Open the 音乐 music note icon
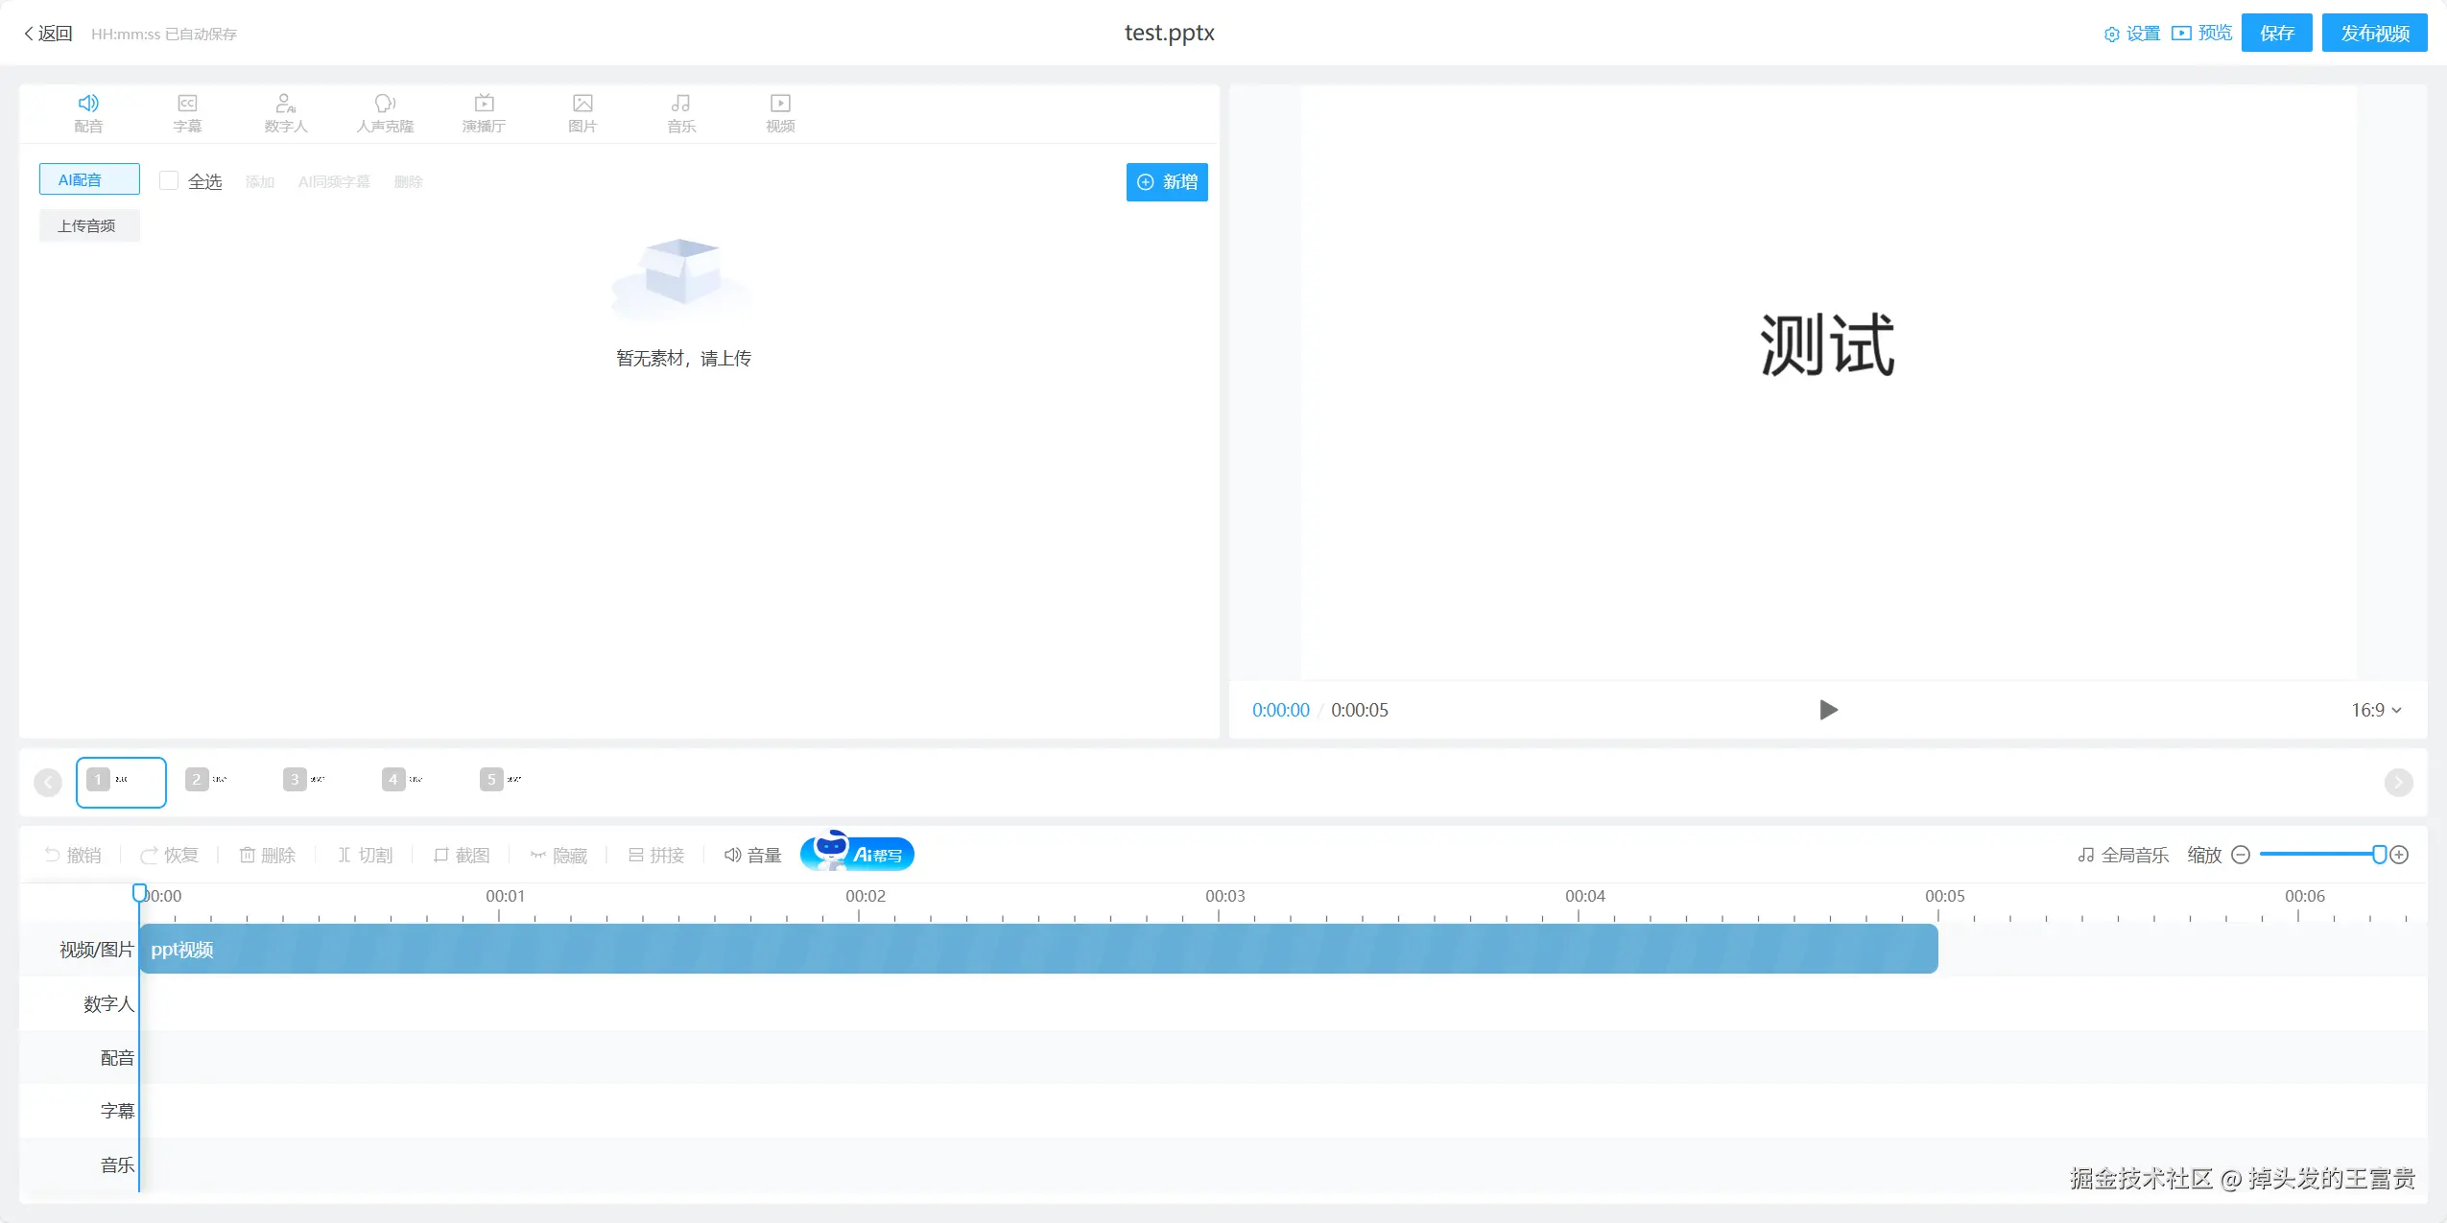 click(x=680, y=104)
